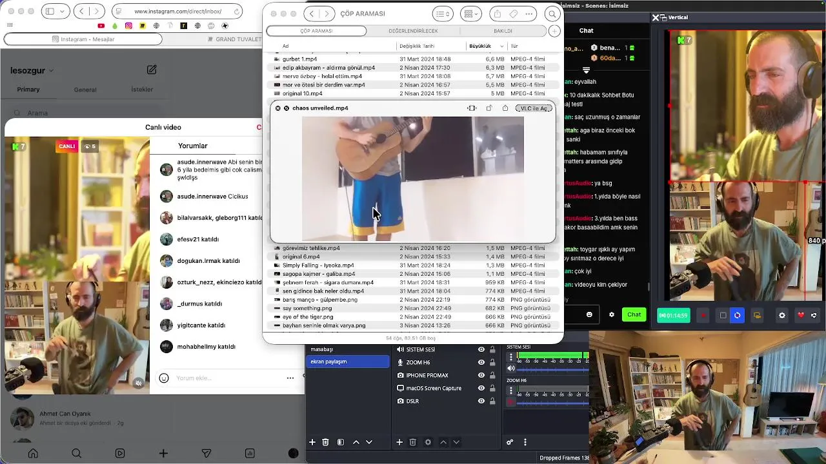Screen dimensions: 826x464
Task: Toggle visibility of ZOOM H6 source
Action: tap(481, 362)
